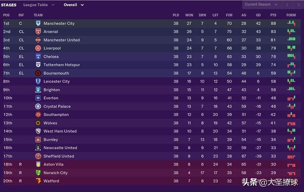Open Tottenham Hotspur team link
Screen dimensions: 304x192
tap(62, 65)
